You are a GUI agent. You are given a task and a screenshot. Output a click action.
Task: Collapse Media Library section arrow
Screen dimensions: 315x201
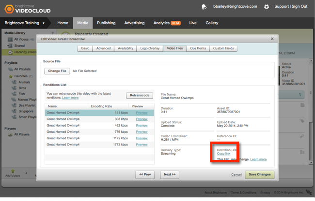pos(53,33)
